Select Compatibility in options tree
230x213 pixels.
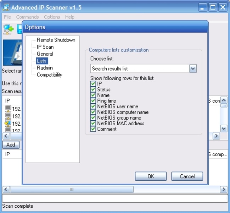point(50,75)
